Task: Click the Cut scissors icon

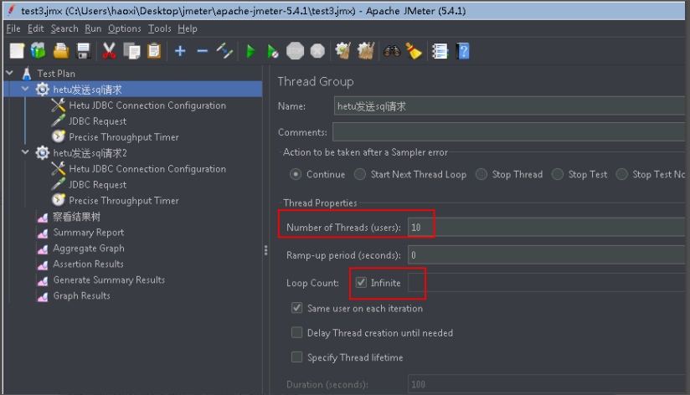Action: coord(109,51)
